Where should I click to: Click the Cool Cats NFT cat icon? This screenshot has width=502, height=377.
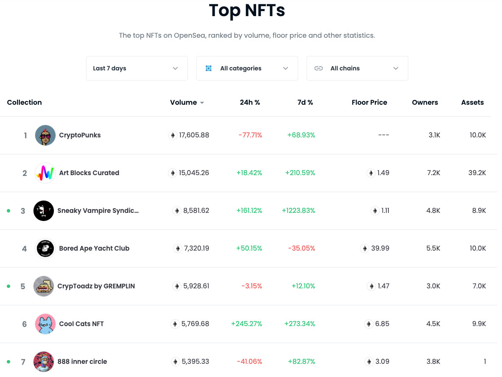(45, 324)
